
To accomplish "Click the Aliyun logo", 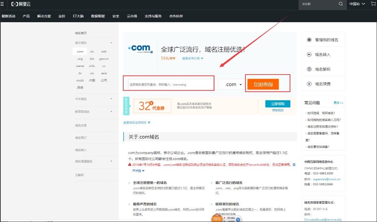I will click(21, 4).
